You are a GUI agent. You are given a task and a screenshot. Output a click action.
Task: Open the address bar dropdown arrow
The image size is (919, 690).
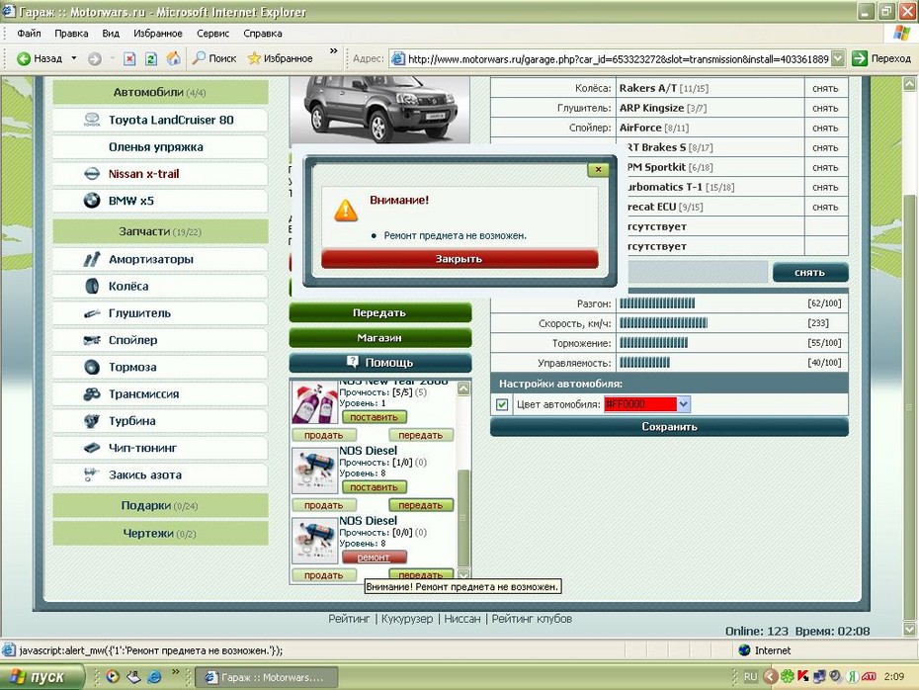pos(838,58)
